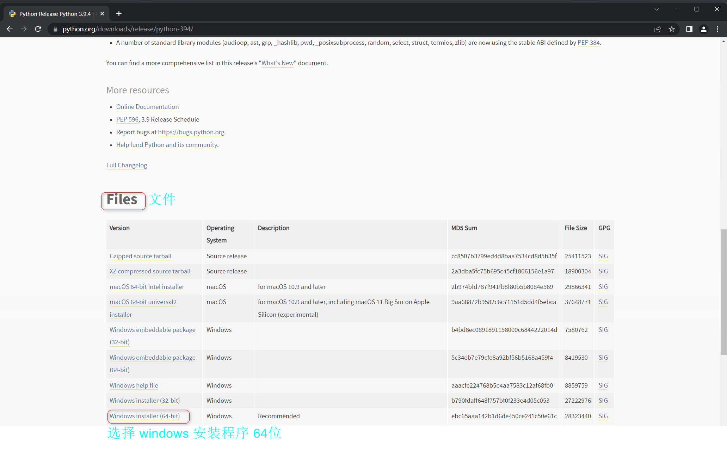Image resolution: width=727 pixels, height=451 pixels.
Task: Open a new tab with plus button
Action: pos(119,14)
